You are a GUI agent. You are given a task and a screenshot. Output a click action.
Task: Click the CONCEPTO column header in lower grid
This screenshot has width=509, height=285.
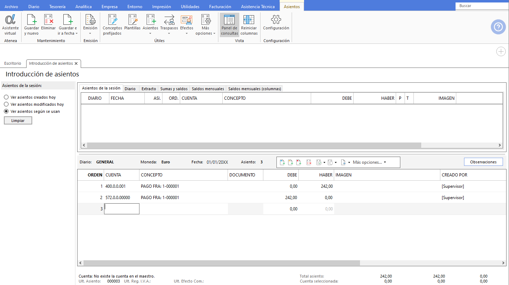183,175
